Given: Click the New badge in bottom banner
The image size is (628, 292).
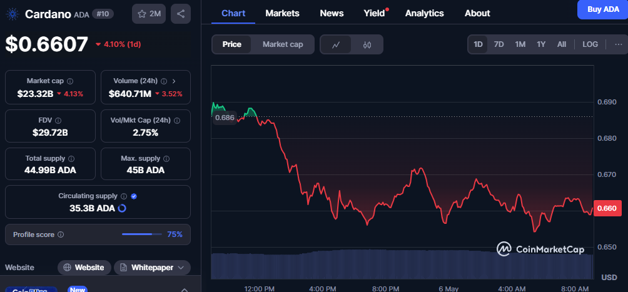Looking at the screenshot, I should coord(77,289).
